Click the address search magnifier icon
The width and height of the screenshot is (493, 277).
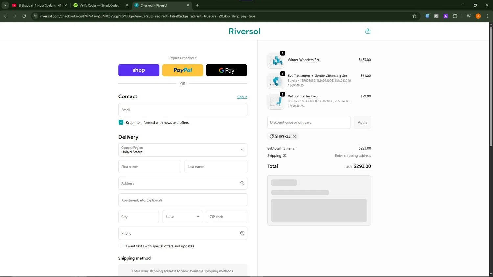point(242,183)
